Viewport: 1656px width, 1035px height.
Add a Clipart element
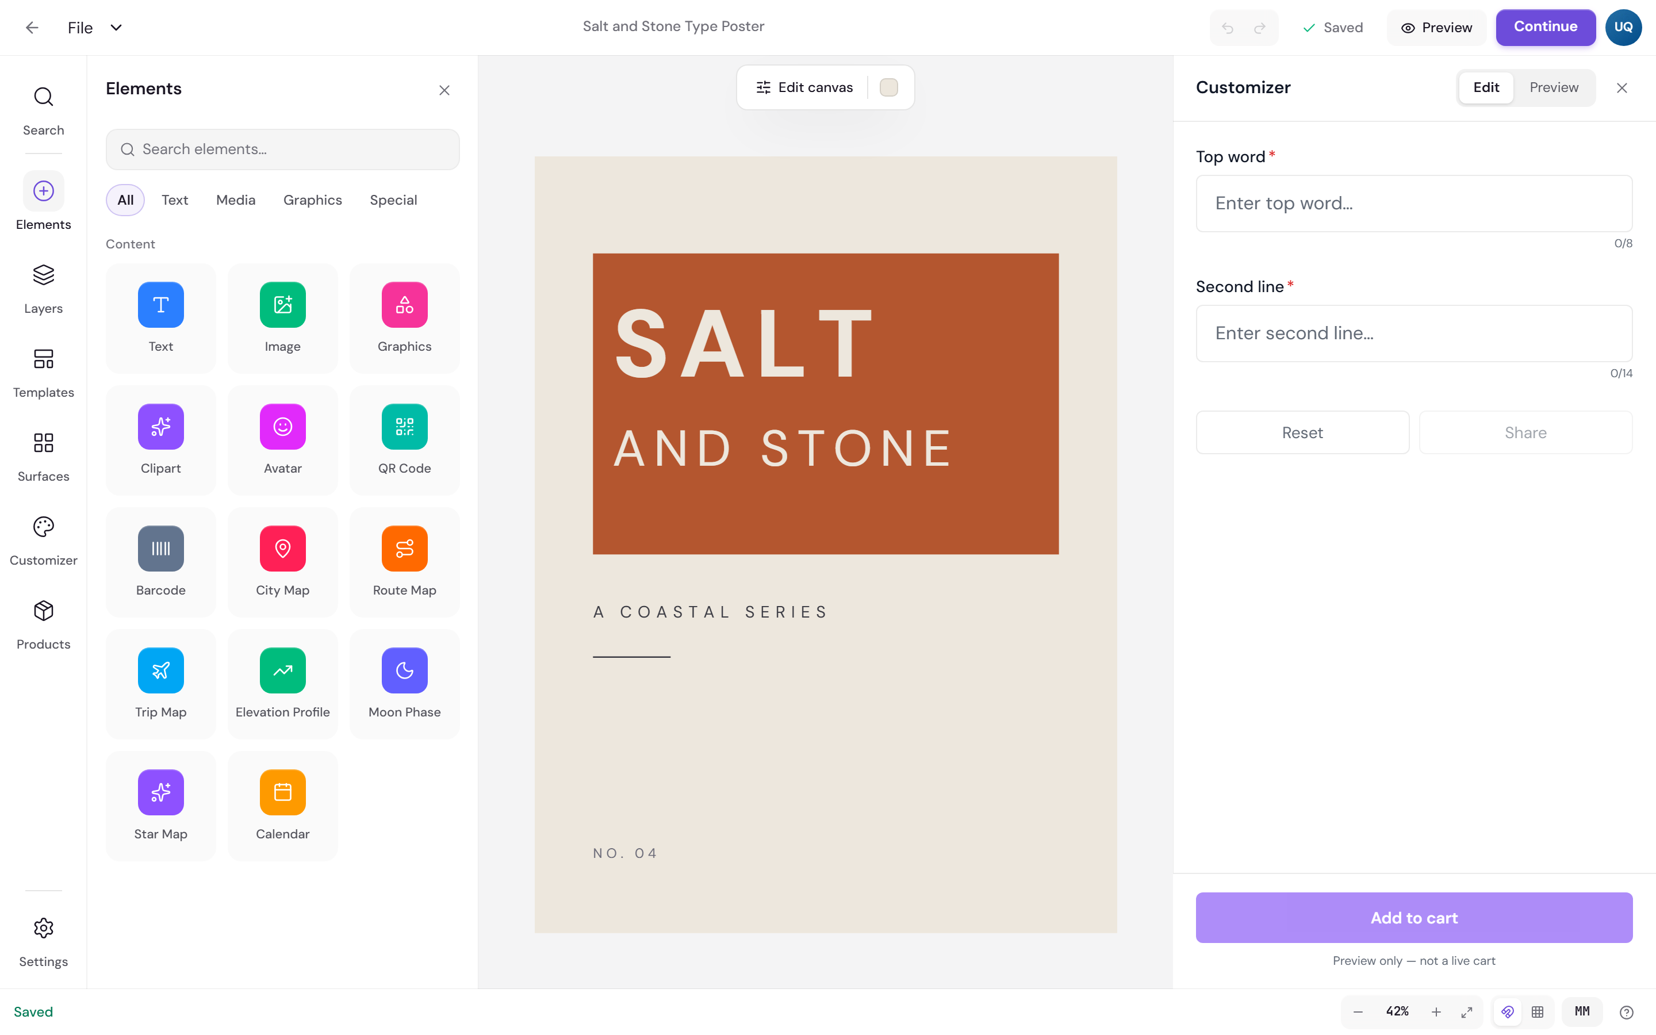161,440
